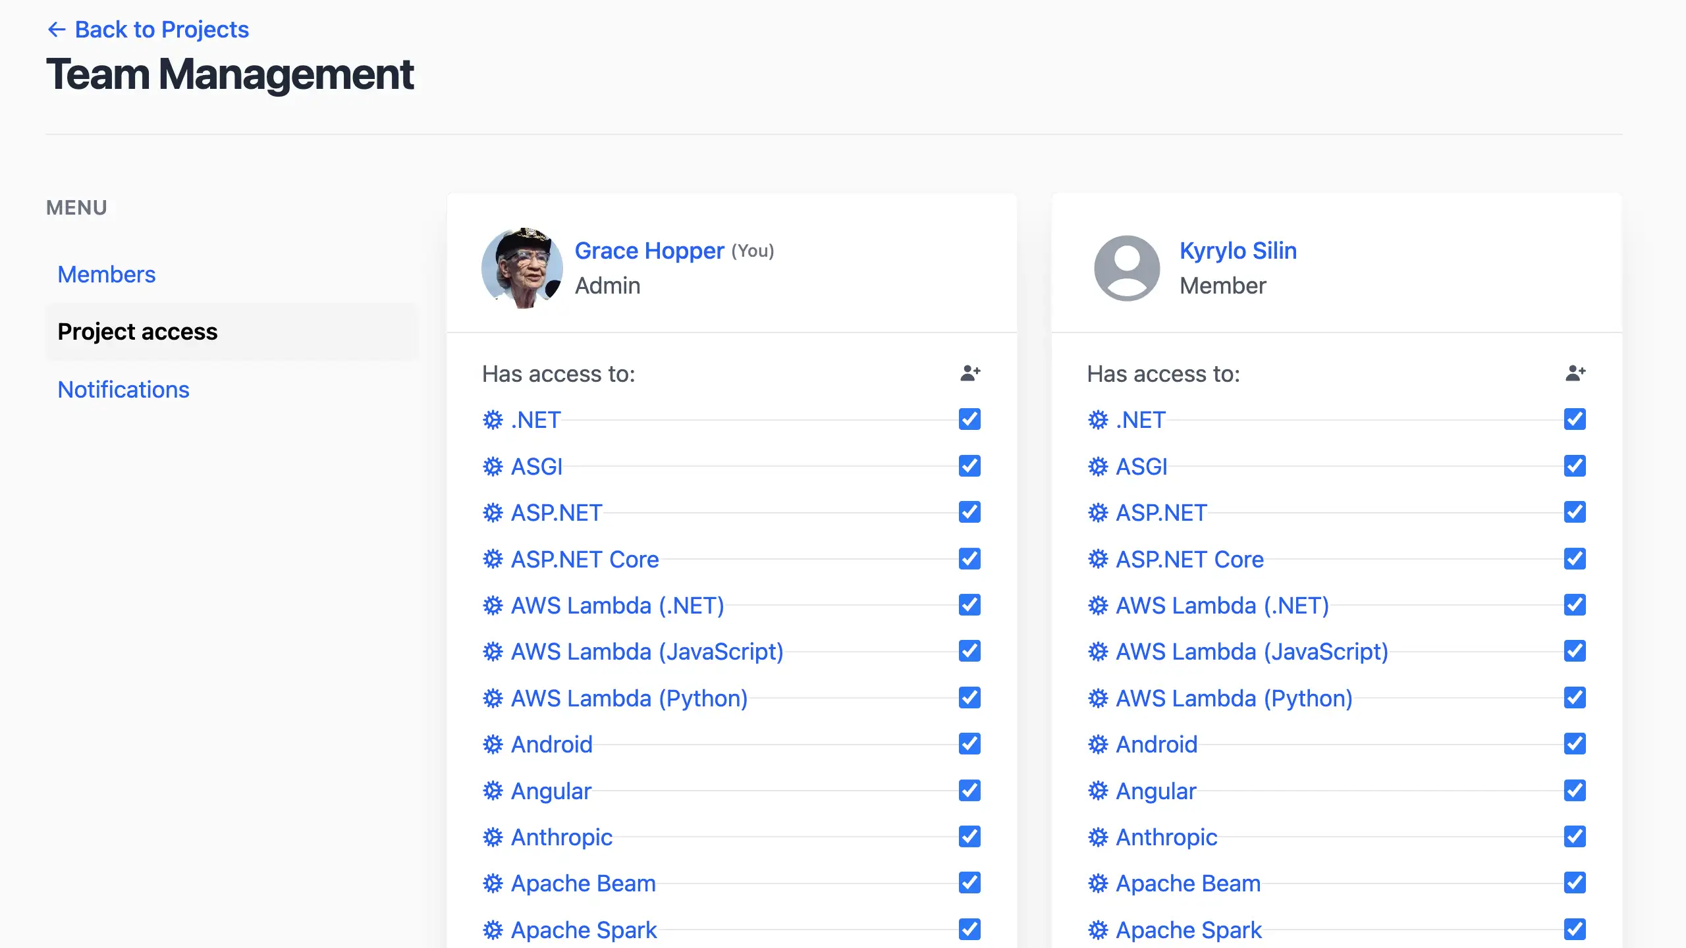Click the add-user icon in Grace Hopper's card
The height and width of the screenshot is (948, 1686).
point(970,373)
